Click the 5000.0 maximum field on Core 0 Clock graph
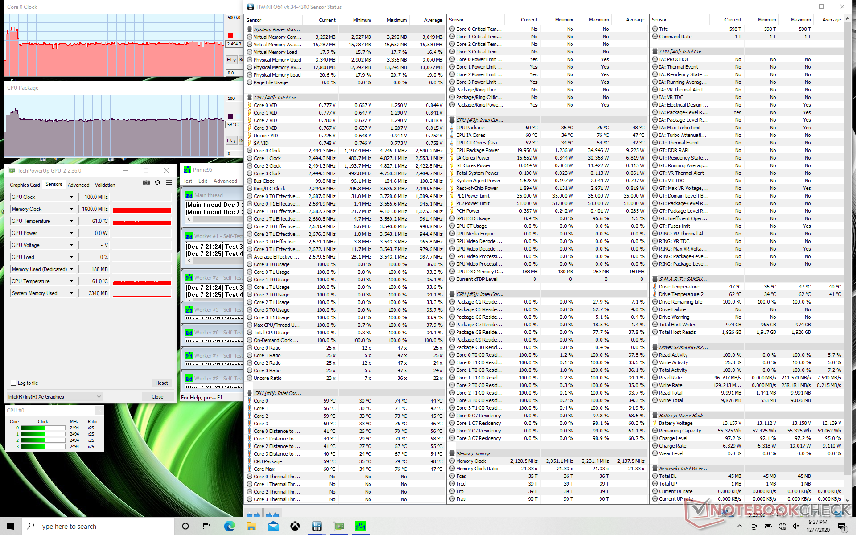The height and width of the screenshot is (535, 856). [x=234, y=17]
